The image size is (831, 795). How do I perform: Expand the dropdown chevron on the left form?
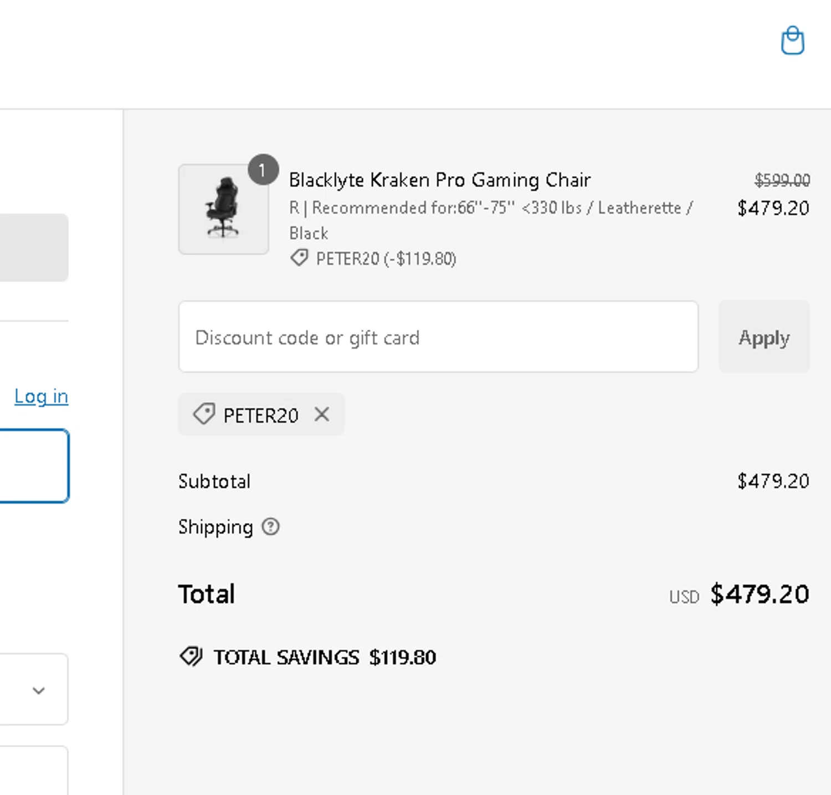coord(38,690)
